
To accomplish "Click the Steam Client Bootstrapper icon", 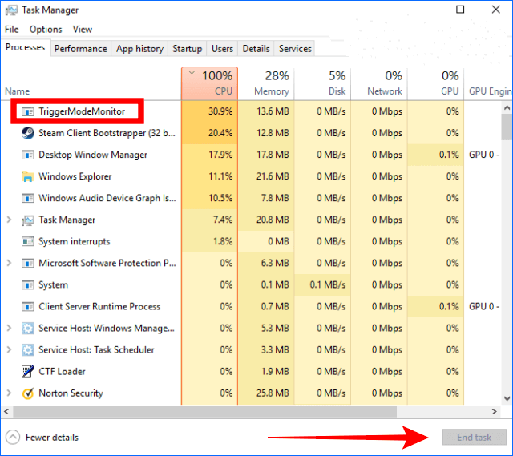I will tap(28, 133).
